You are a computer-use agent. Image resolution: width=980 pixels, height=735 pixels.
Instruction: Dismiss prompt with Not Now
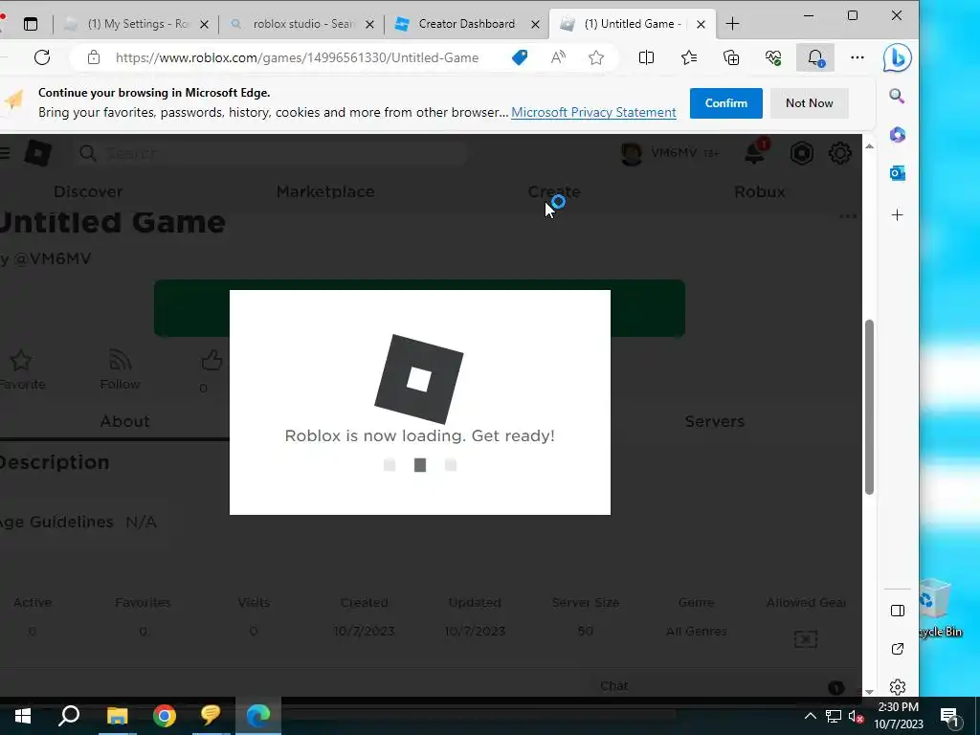[x=809, y=103]
